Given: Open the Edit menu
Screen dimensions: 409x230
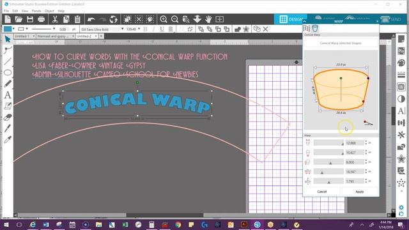Looking at the screenshot, I should pyautogui.click(x=15, y=11).
